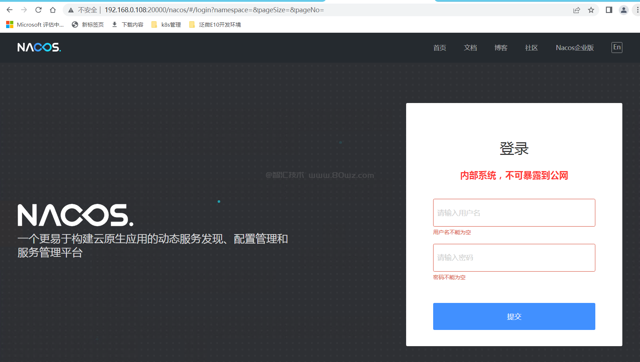
Task: Open the 博客 nav link
Action: tap(501, 48)
